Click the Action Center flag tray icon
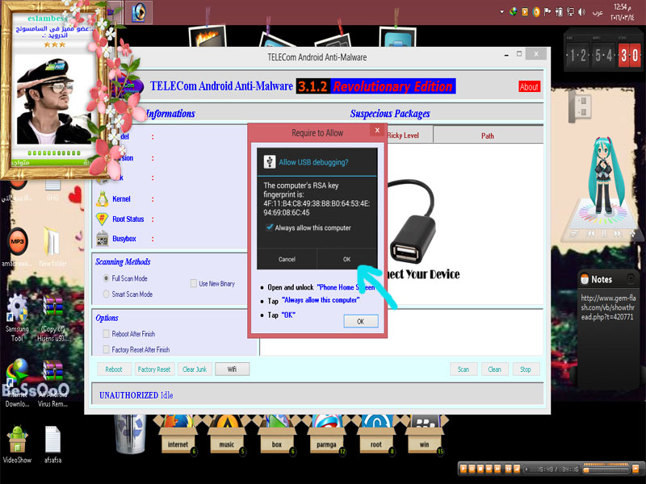 [547, 12]
